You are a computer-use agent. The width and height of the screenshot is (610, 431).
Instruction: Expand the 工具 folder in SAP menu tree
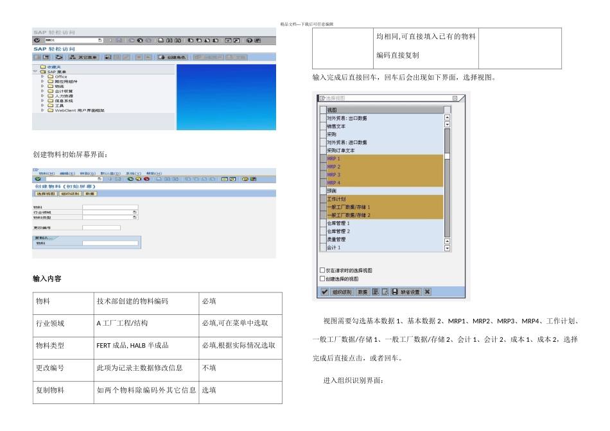tap(42, 105)
